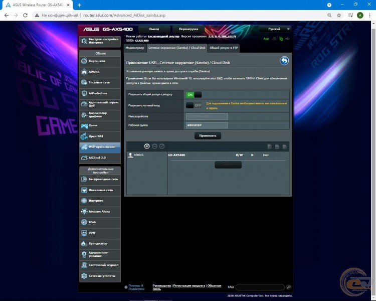Click the add account plus icon

coord(147,146)
